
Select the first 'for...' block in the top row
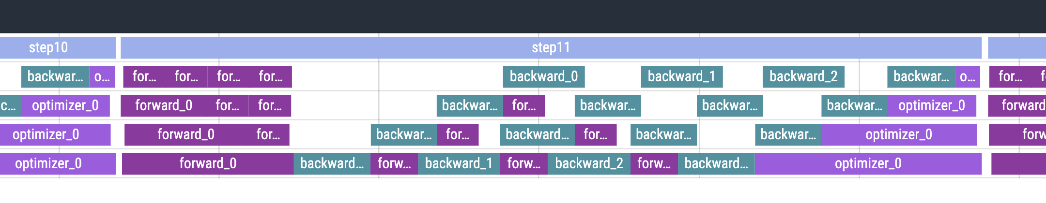click(x=144, y=77)
